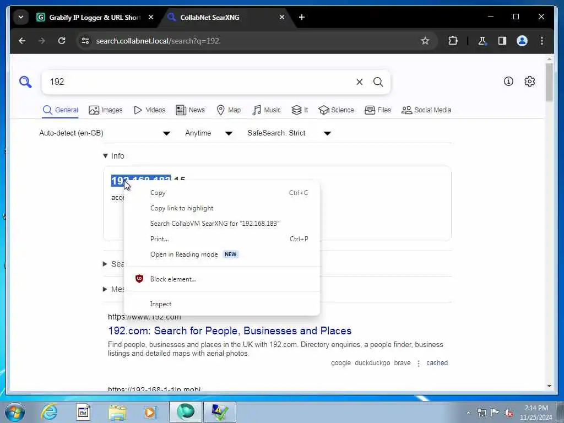
Task: Choose Open in Reading mode
Action: click(221, 254)
